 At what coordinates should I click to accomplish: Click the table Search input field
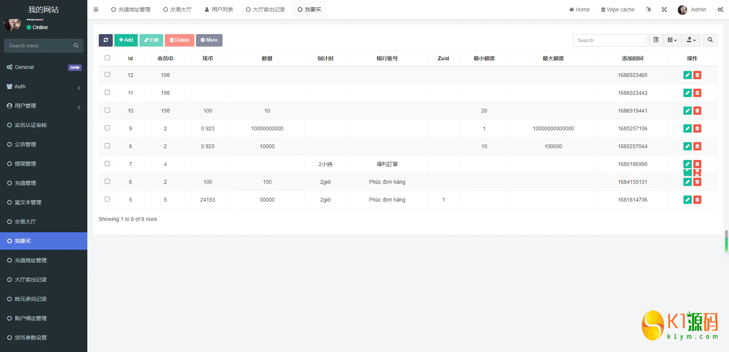[609, 40]
